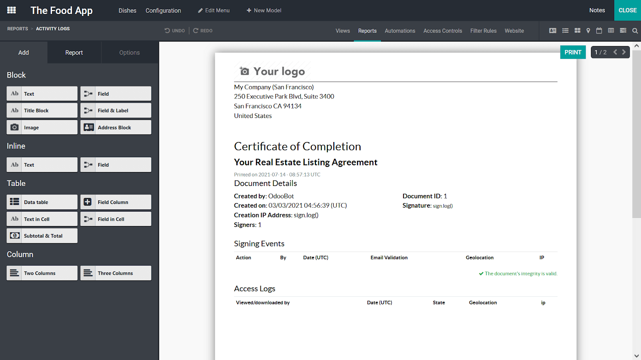Click the Undo button

tap(175, 31)
